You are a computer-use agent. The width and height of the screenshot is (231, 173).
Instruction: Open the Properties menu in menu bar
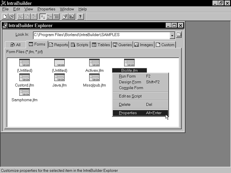click(46, 9)
